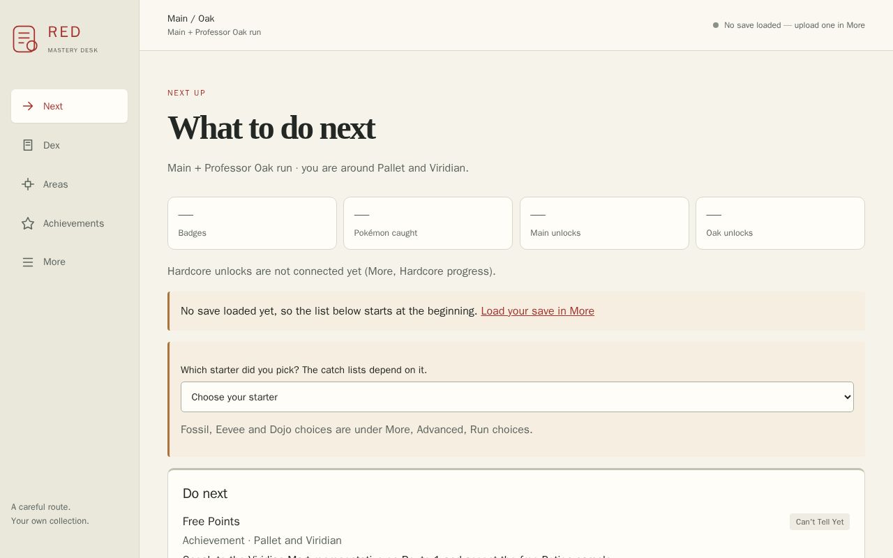Viewport: 893px width, 558px height.
Task: Click the arrow icon beside Next
Action: point(28,106)
